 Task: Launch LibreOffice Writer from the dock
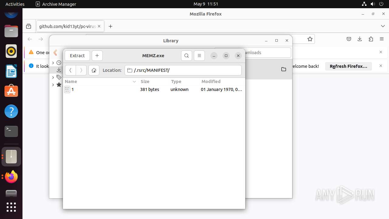[x=11, y=71]
